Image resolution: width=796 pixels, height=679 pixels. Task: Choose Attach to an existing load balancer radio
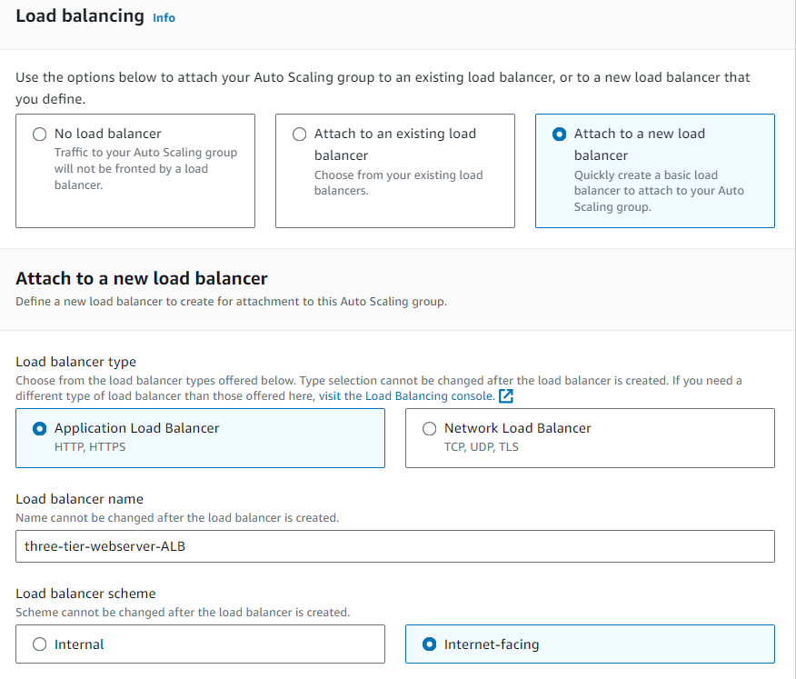coord(300,135)
